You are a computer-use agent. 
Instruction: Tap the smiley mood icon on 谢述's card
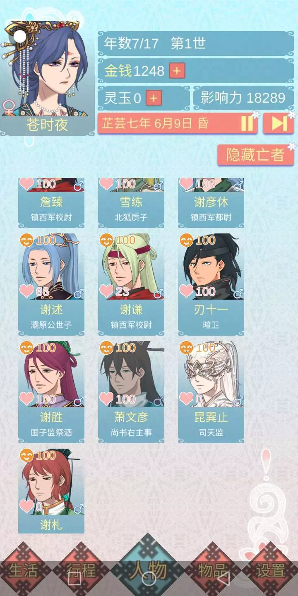(27, 240)
